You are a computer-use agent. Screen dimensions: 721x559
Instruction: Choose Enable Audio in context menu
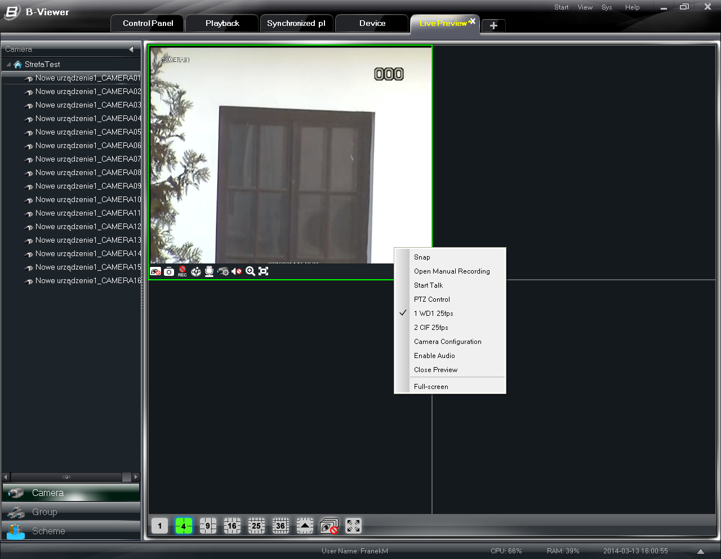click(x=450, y=356)
